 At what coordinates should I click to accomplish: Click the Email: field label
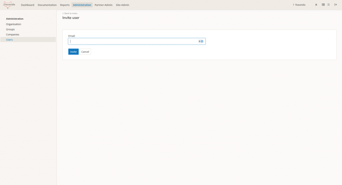pos(72,36)
